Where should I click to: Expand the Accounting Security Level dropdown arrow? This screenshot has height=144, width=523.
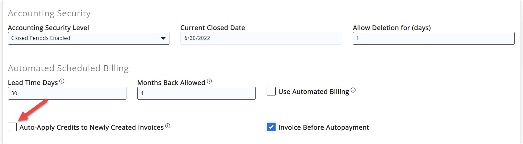click(x=163, y=38)
